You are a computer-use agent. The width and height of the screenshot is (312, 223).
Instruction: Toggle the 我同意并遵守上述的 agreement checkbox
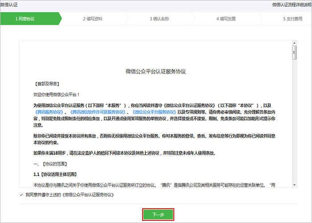tap(21, 195)
